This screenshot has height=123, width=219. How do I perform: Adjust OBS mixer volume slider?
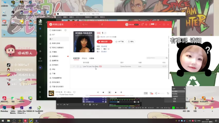(121, 102)
